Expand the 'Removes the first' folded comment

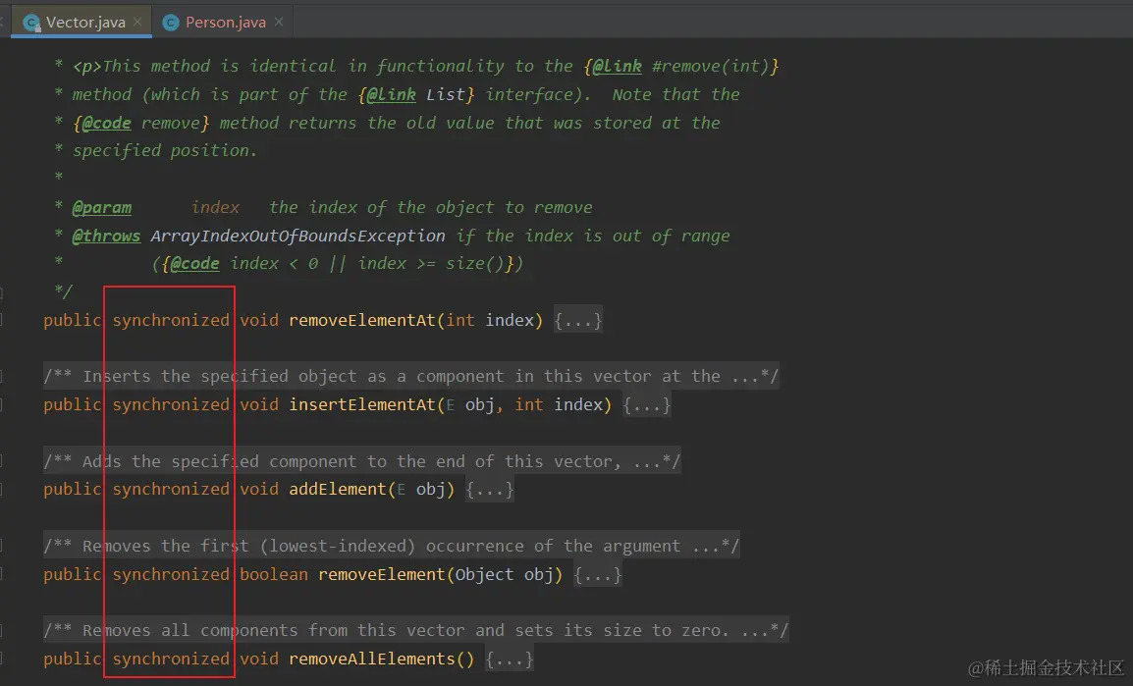[x=391, y=546]
